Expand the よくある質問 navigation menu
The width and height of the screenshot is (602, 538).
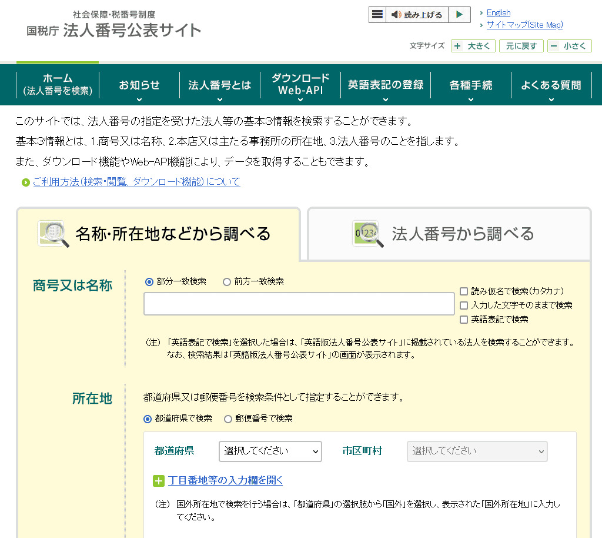pyautogui.click(x=551, y=85)
